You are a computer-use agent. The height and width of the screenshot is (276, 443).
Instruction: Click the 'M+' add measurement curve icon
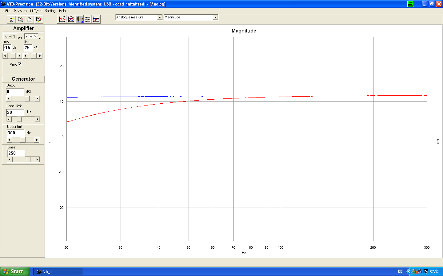point(71,19)
